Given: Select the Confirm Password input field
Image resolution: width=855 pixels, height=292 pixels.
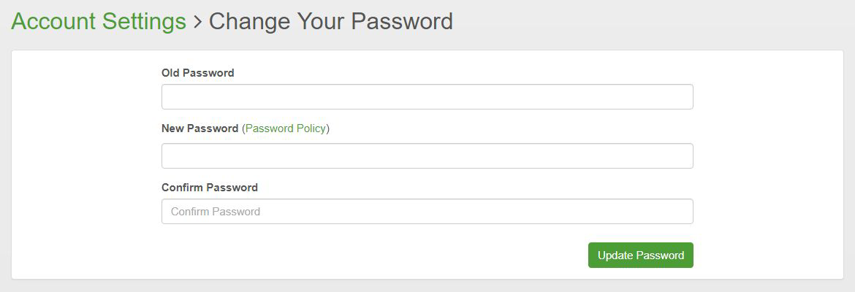Looking at the screenshot, I should point(427,212).
